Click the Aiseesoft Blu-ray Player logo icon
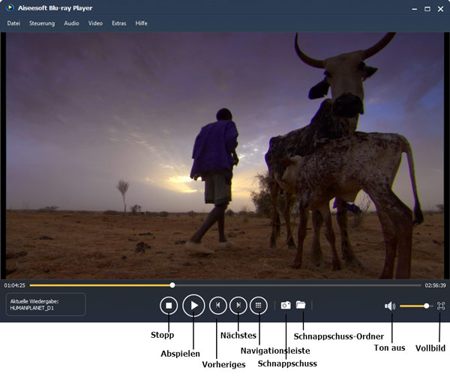 (9, 8)
